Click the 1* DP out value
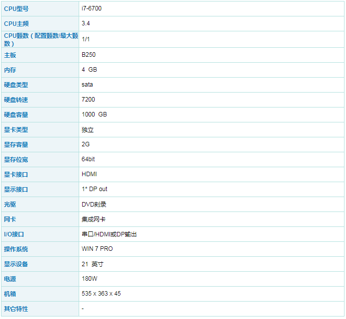346x319 pixels. point(94,189)
